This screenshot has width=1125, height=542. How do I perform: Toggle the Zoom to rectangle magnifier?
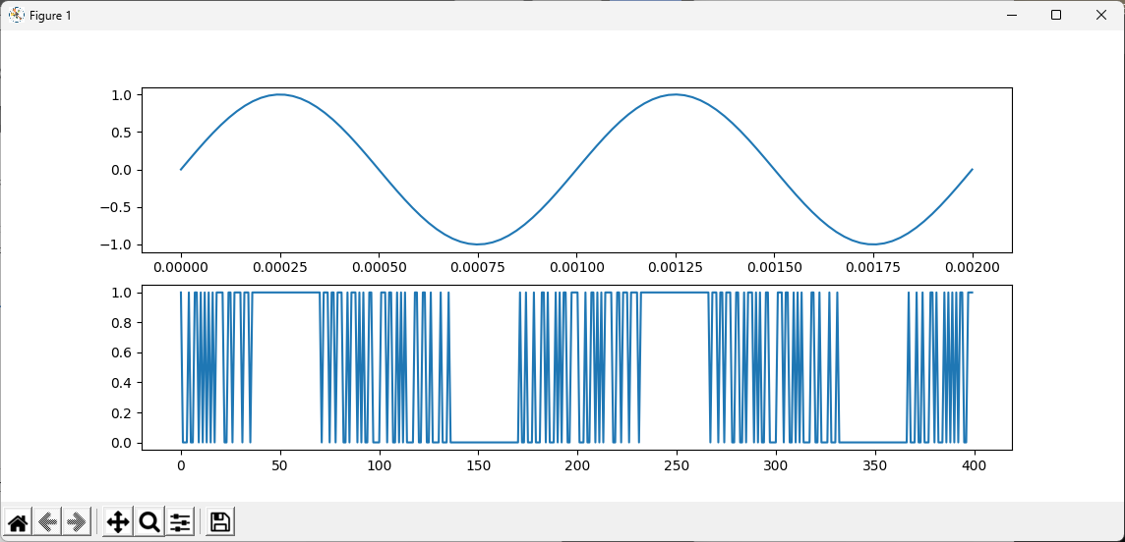click(x=149, y=521)
